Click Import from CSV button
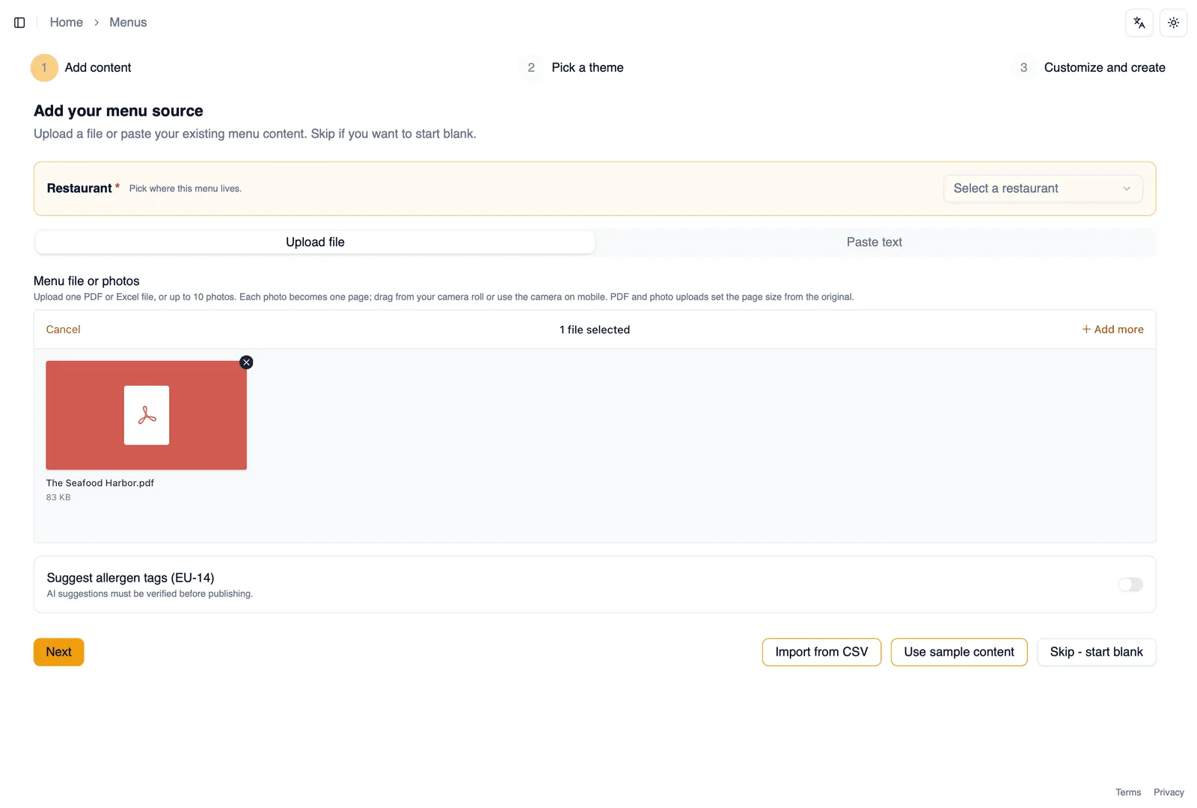The image size is (1197, 808). click(821, 652)
